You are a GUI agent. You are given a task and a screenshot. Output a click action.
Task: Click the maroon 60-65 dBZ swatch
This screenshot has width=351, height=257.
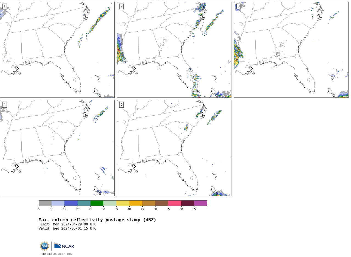[188, 203]
